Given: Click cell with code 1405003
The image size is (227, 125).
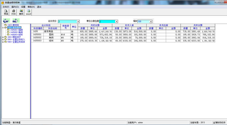Looking at the screenshot, I should point(38,40).
